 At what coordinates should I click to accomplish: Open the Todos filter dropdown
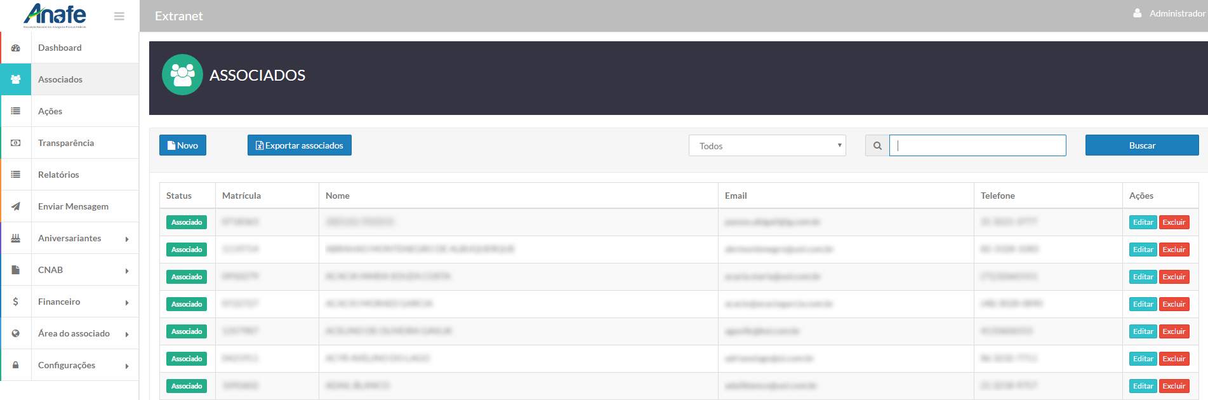tap(767, 145)
